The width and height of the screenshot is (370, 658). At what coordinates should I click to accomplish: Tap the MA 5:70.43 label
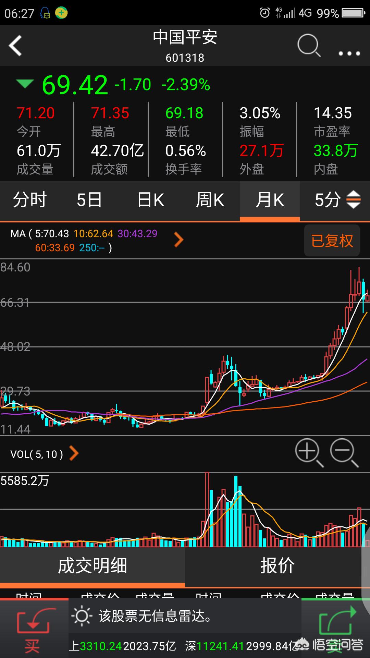pos(52,234)
